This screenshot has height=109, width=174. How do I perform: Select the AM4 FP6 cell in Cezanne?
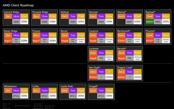101,41
